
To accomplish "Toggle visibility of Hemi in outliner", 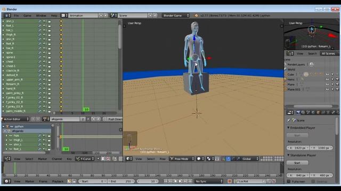I will [x=327, y=80].
